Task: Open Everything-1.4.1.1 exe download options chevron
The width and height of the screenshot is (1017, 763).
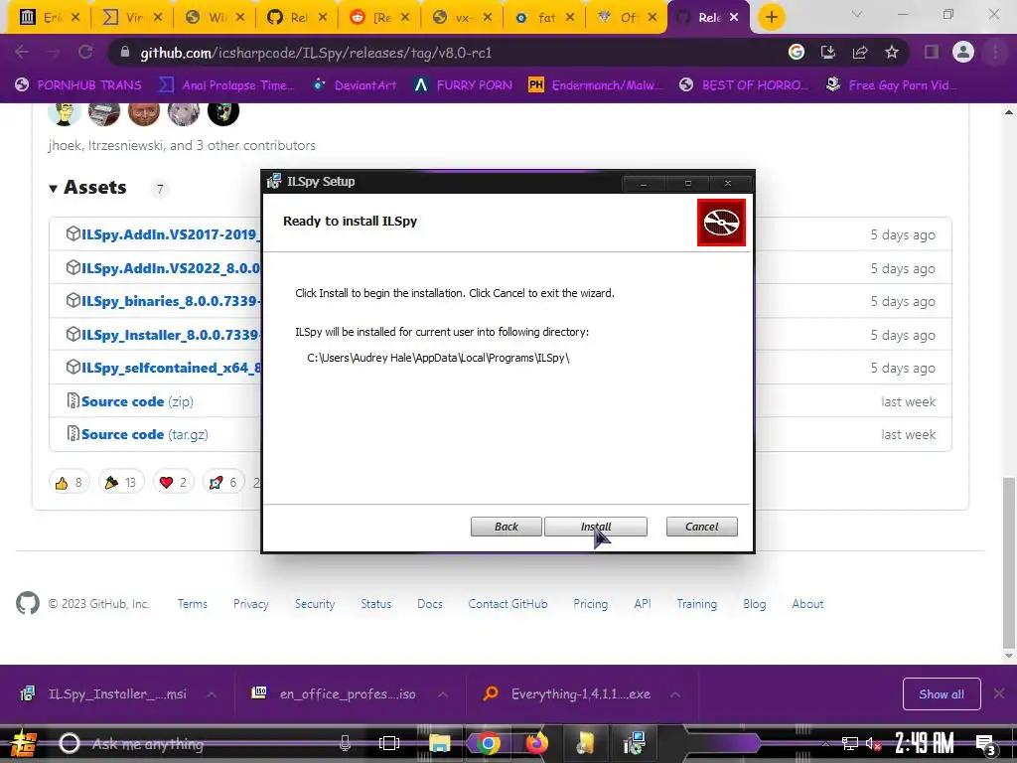Action: (x=675, y=694)
